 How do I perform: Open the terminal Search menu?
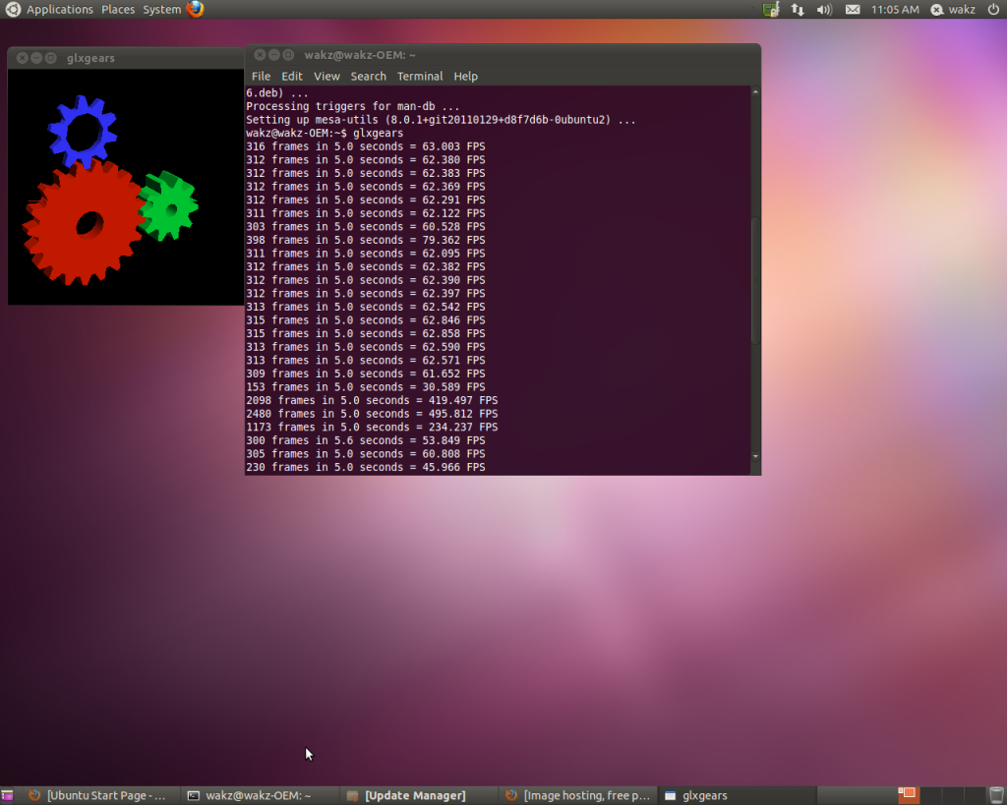pos(368,76)
